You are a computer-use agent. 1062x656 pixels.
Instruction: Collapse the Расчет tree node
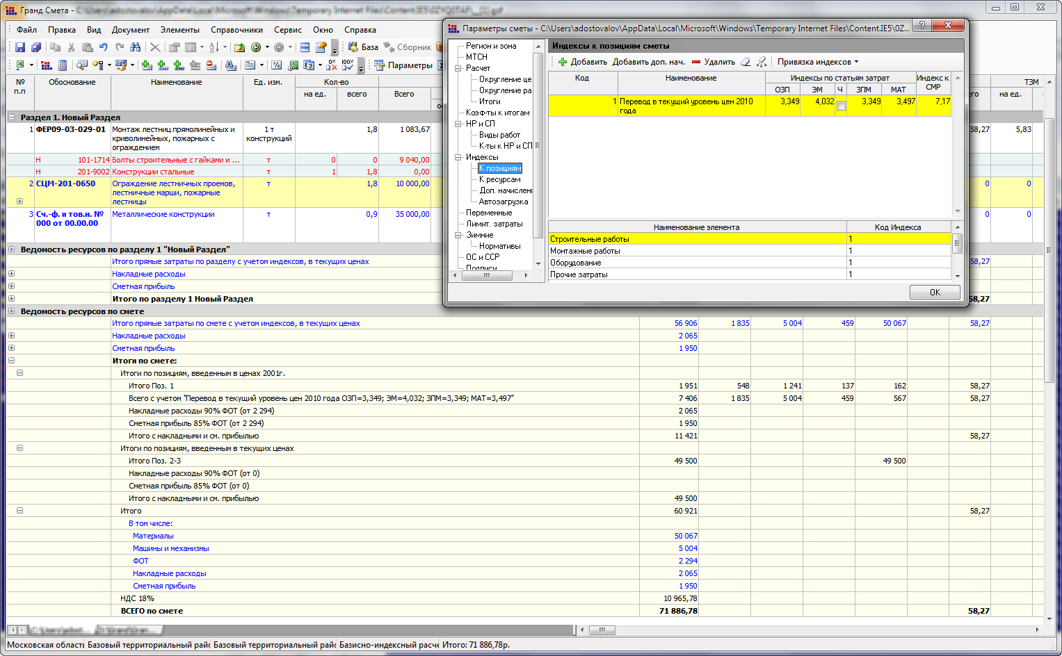point(458,68)
